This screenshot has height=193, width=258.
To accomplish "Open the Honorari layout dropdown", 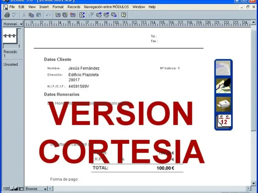I will (x=13, y=24).
